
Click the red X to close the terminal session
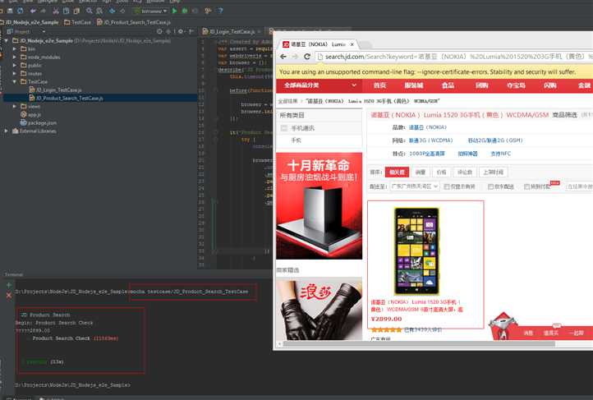9,296
